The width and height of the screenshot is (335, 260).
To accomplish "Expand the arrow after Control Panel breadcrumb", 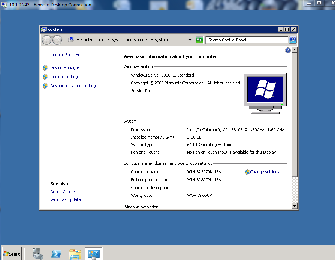I will click(108, 40).
